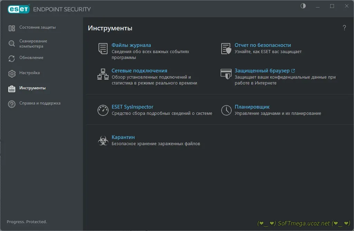The image size is (354, 231).
Task: Click the Quarantine biohazard icon
Action: pyautogui.click(x=103, y=140)
